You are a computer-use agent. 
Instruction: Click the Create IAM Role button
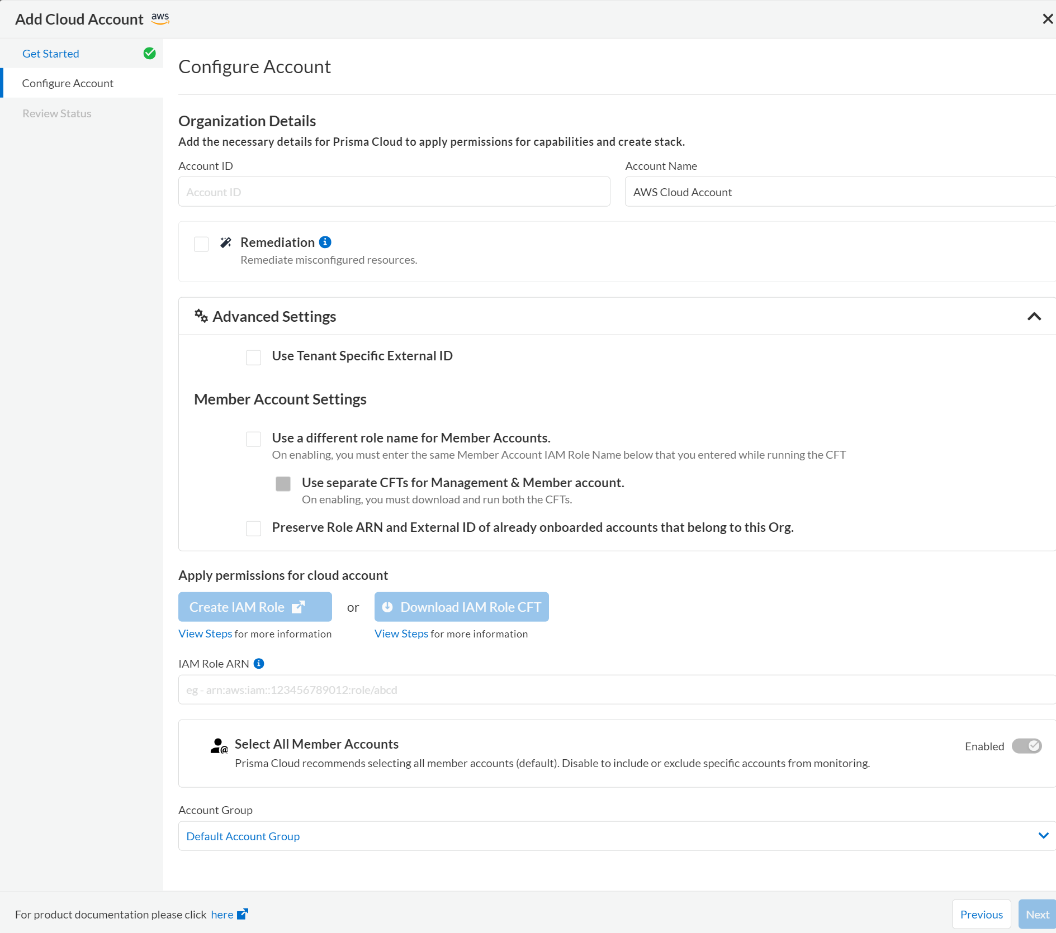click(x=255, y=607)
